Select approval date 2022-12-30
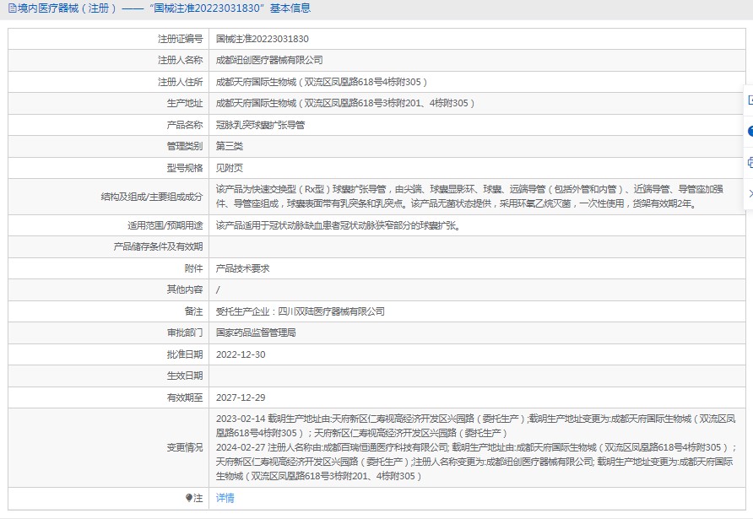The height and width of the screenshot is (519, 753). click(x=241, y=354)
